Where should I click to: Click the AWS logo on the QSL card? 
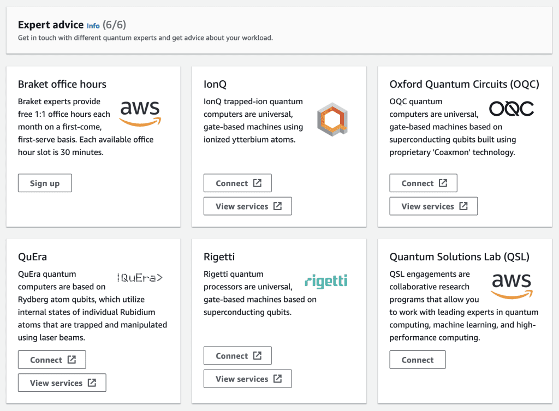[x=512, y=284]
